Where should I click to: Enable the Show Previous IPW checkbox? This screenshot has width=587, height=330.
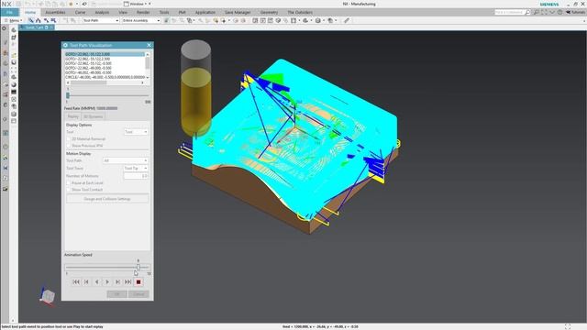click(x=69, y=146)
